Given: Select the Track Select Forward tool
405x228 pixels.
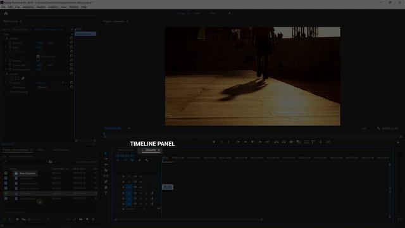Looking at the screenshot, I should (x=106, y=159).
